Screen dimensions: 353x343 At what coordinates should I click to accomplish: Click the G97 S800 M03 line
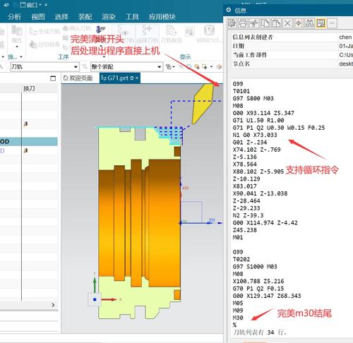253,98
